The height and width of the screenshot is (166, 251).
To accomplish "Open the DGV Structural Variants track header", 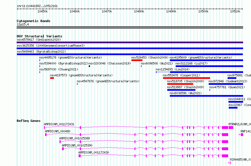I will (x=39, y=36).
